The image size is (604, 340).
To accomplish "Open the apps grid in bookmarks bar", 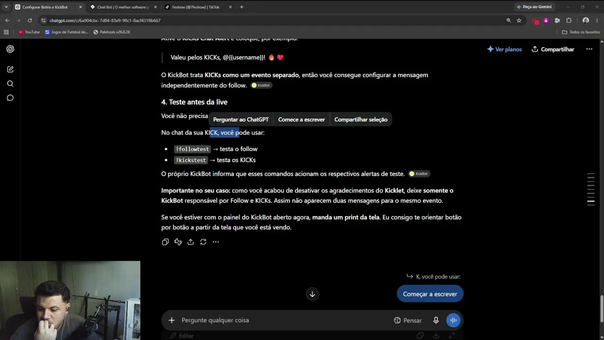I will pyautogui.click(x=6, y=32).
